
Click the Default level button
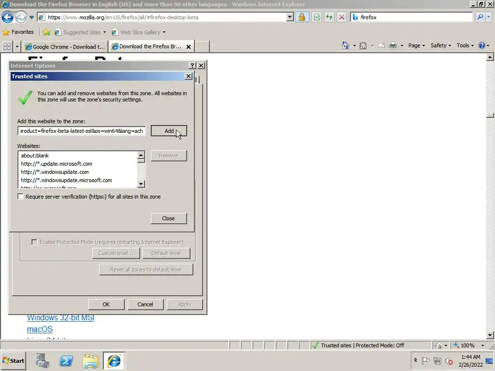(166, 253)
